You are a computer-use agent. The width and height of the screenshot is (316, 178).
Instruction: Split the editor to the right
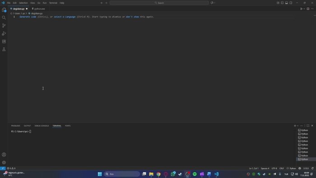tap(308, 9)
